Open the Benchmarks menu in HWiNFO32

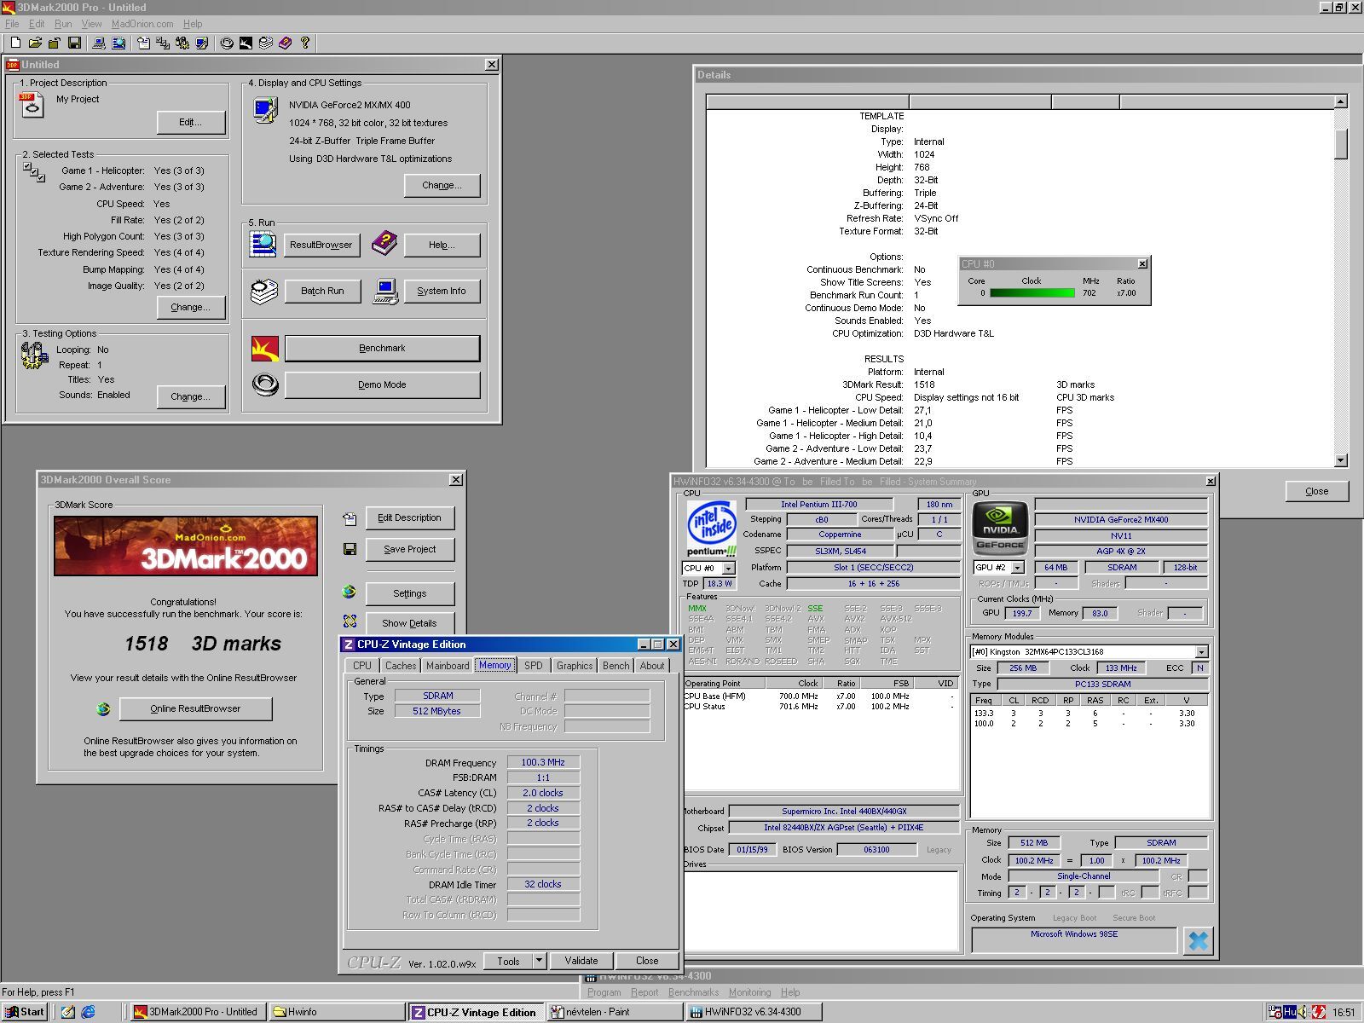pos(693,992)
